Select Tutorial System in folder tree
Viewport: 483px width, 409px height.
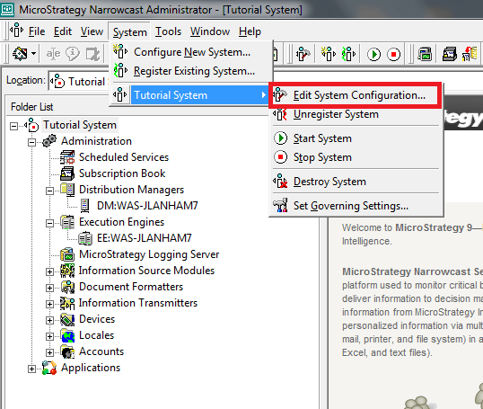80,125
